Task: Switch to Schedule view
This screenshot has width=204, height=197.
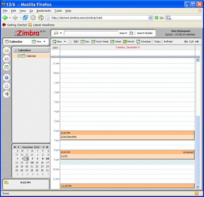Action: click(x=143, y=41)
